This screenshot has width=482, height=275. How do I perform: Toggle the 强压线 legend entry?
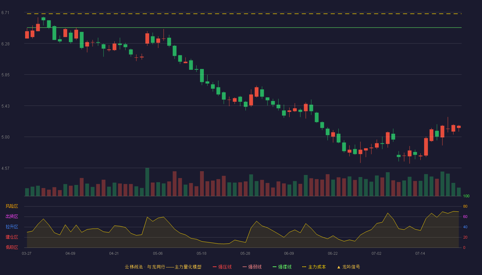(x=222, y=267)
